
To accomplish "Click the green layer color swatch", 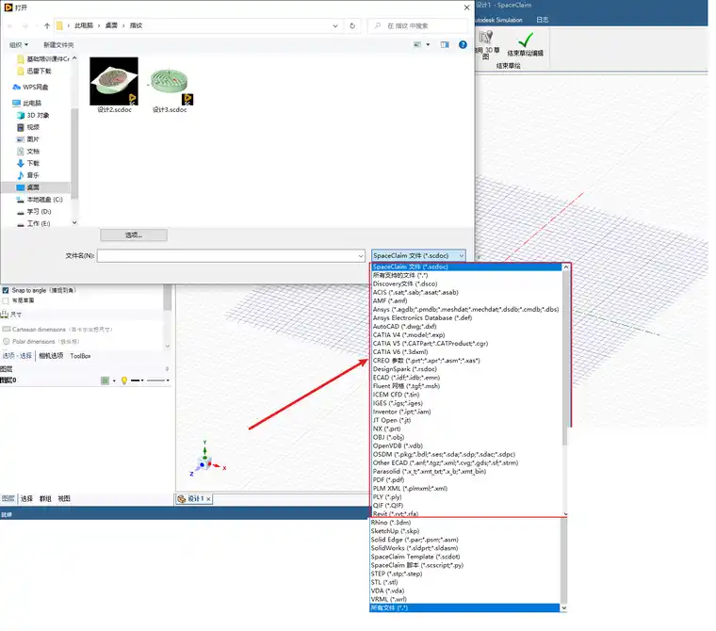I will click(105, 380).
